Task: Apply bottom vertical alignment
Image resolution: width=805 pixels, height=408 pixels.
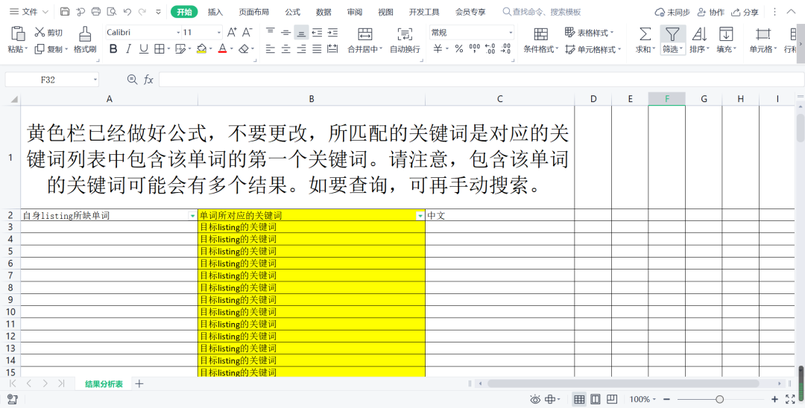Action: point(301,33)
